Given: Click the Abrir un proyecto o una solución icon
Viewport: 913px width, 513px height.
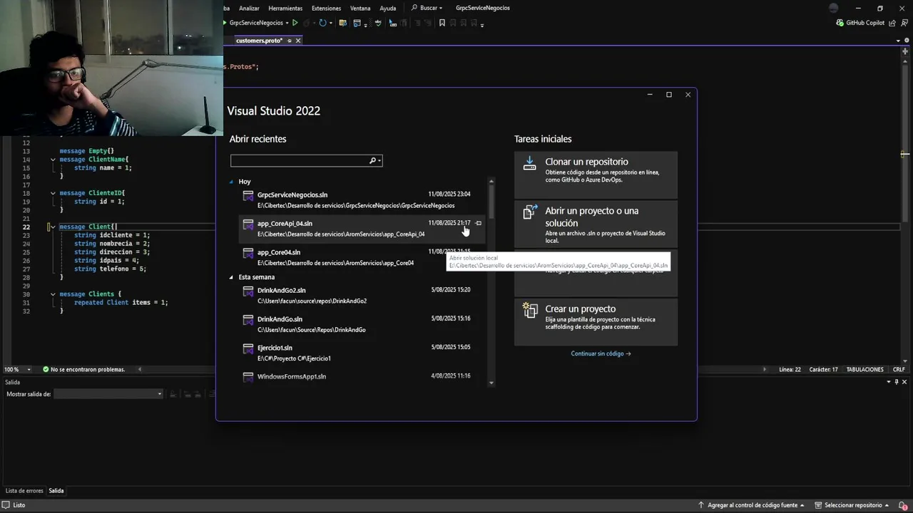Looking at the screenshot, I should [529, 212].
